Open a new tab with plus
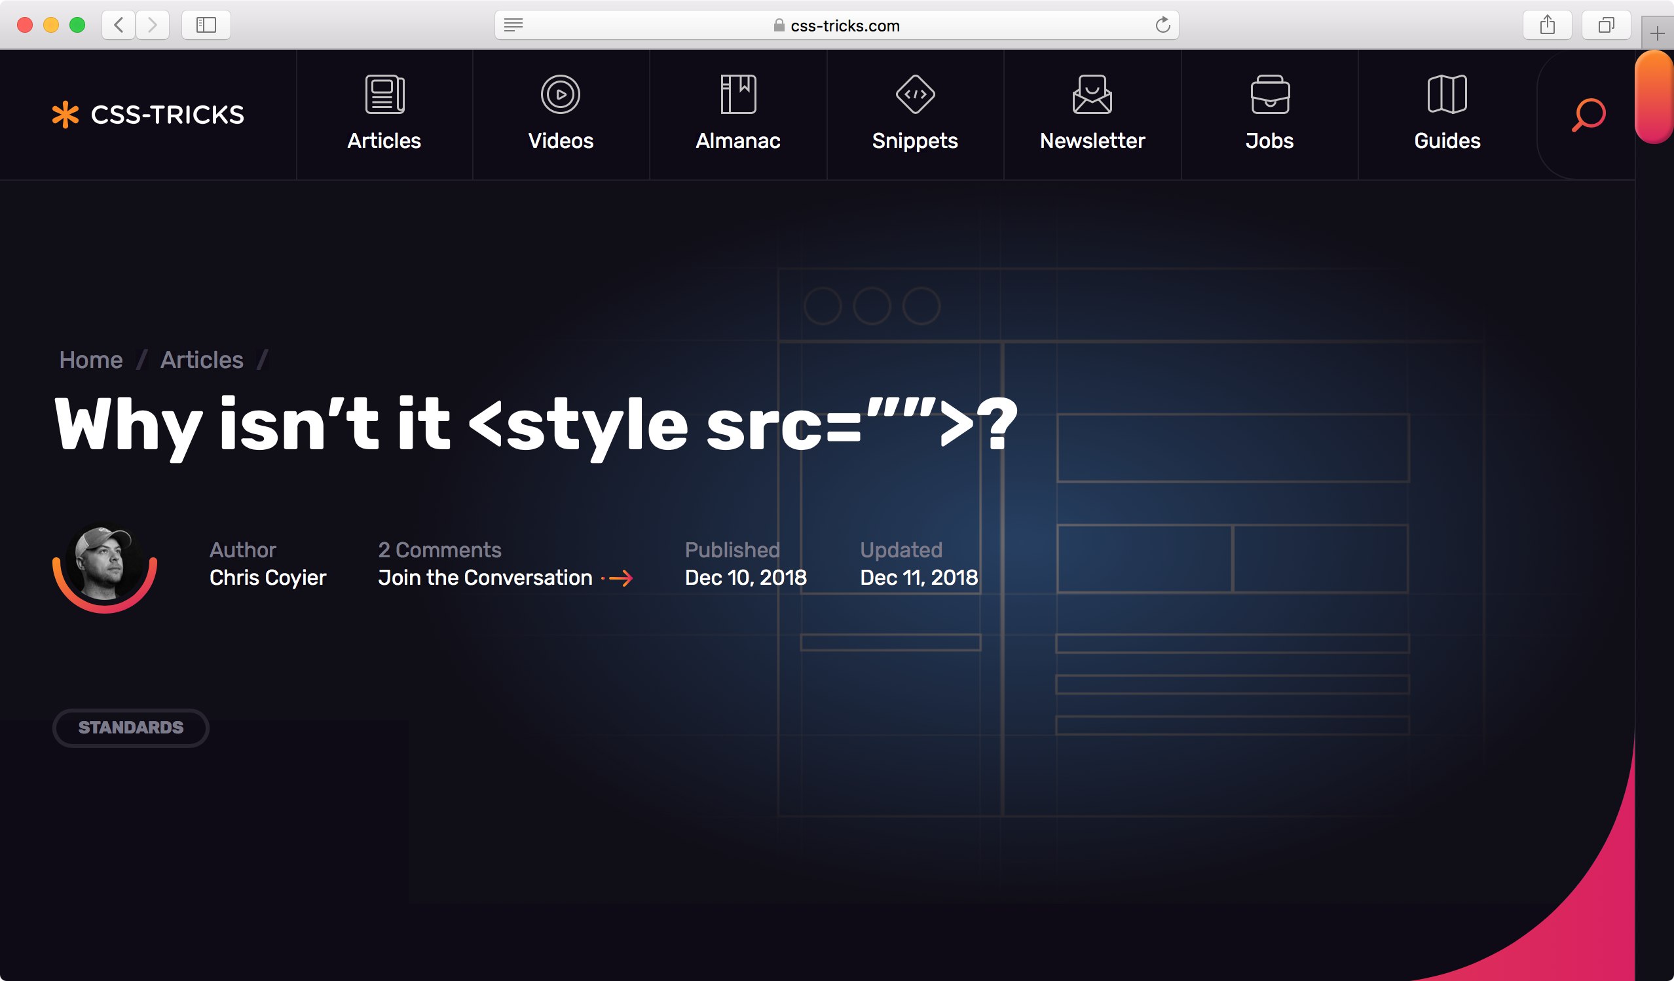The image size is (1674, 981). coord(1658,33)
